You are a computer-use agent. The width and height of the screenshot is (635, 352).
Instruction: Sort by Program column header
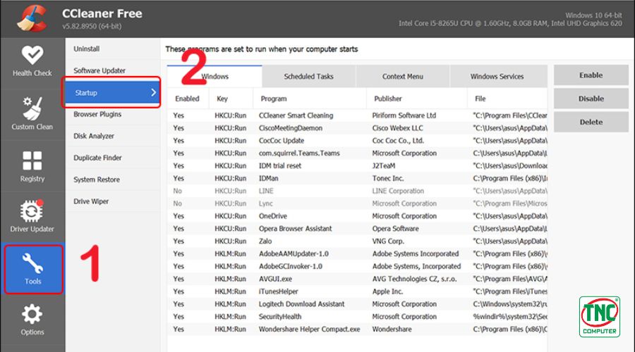tap(310, 99)
